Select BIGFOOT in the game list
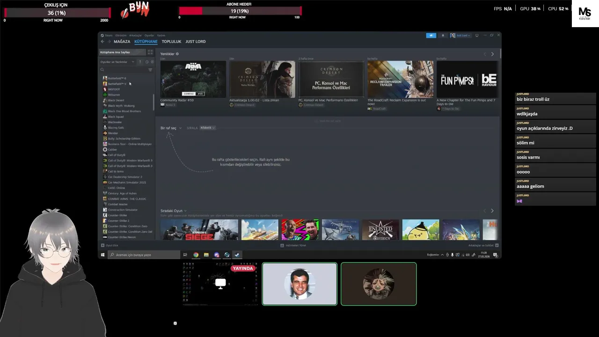Image resolution: width=599 pixels, height=337 pixels. point(114,89)
